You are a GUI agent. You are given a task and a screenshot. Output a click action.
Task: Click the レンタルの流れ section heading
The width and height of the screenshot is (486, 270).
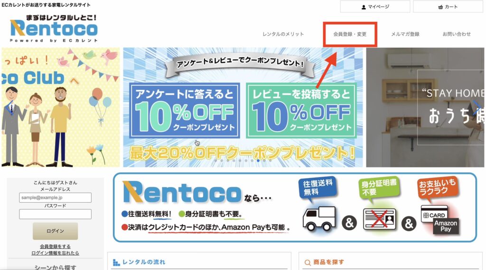[144, 262]
